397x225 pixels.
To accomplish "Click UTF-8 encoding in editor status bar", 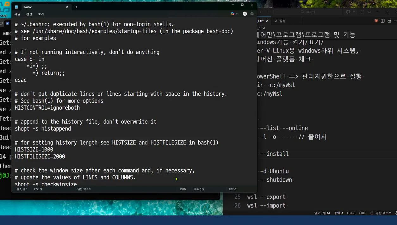I will pyautogui.click(x=351, y=213).
